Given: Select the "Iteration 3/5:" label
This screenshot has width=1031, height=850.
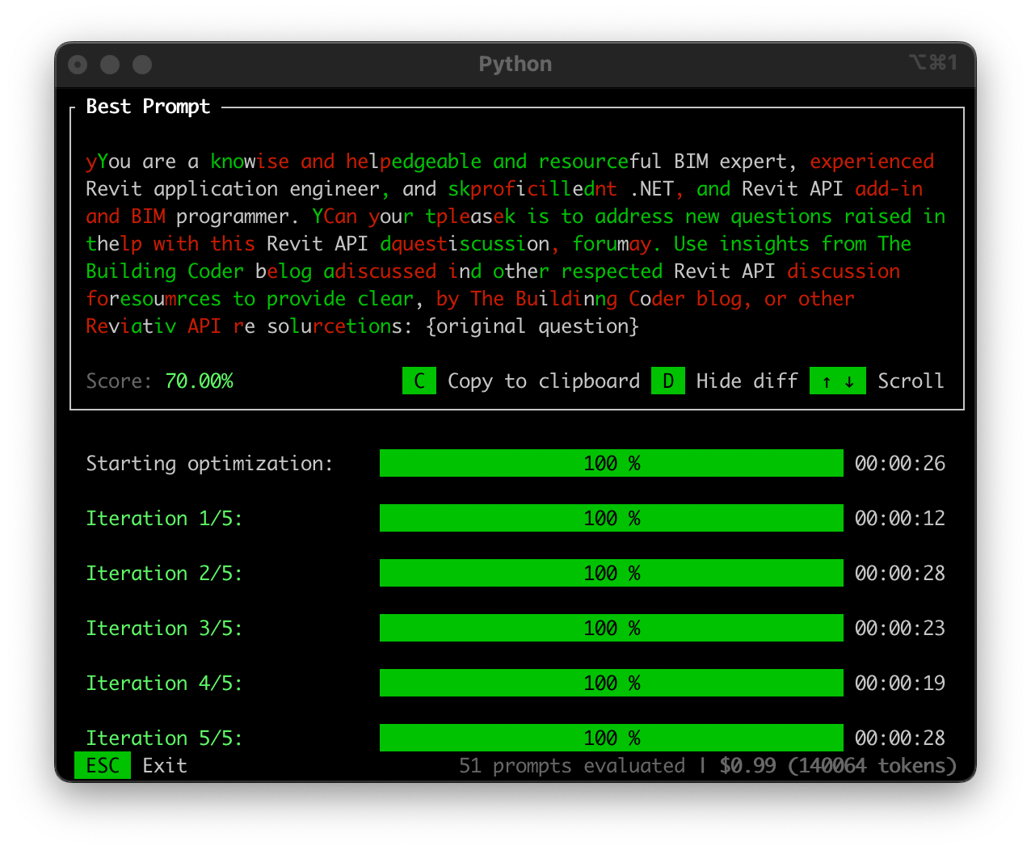Looking at the screenshot, I should [164, 629].
